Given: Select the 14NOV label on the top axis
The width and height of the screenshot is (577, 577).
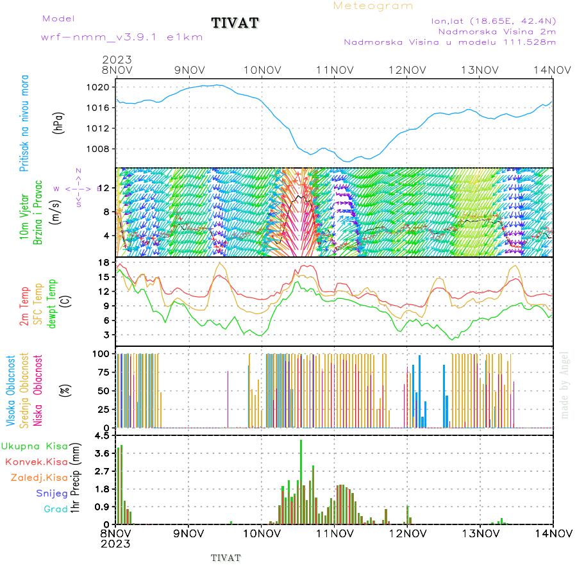Looking at the screenshot, I should (553, 70).
